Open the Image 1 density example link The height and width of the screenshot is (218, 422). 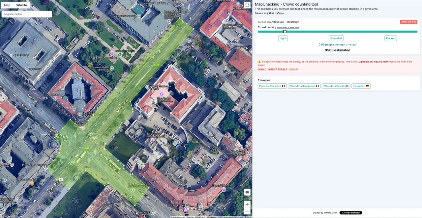(x=262, y=69)
